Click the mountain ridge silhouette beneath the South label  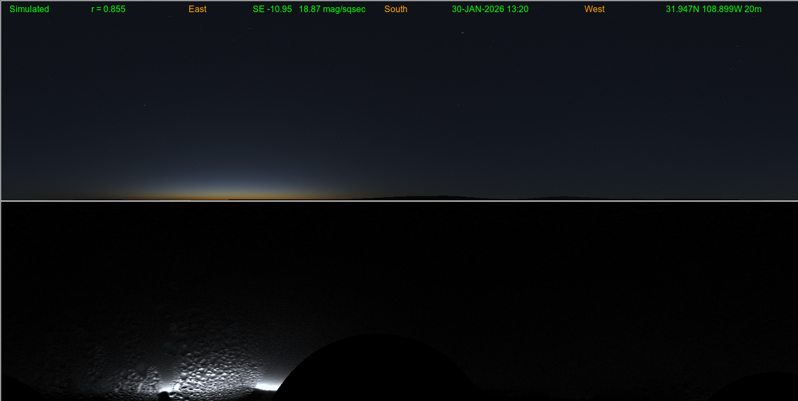(x=437, y=197)
